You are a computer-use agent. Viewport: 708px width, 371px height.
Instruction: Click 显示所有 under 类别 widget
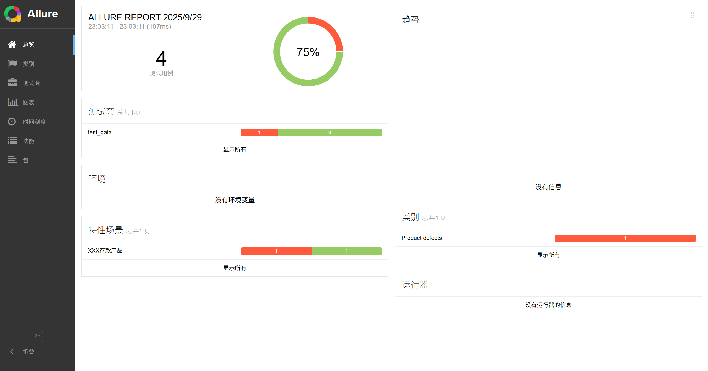coord(548,255)
